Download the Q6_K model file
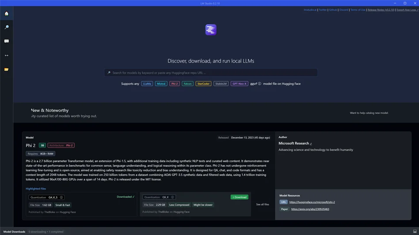The height and width of the screenshot is (235, 419). point(240,197)
